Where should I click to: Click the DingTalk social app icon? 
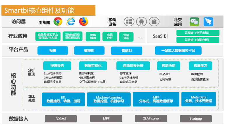tap(208, 22)
